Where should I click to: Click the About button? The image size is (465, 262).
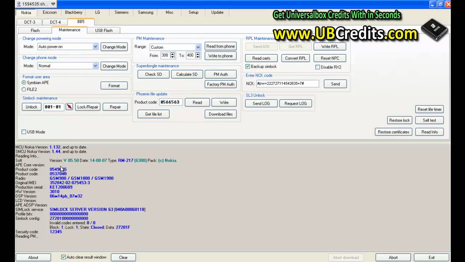pos(33,257)
